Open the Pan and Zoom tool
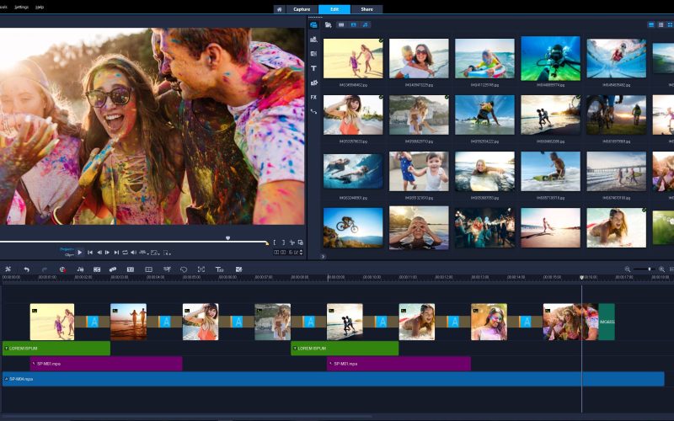 coord(201,269)
